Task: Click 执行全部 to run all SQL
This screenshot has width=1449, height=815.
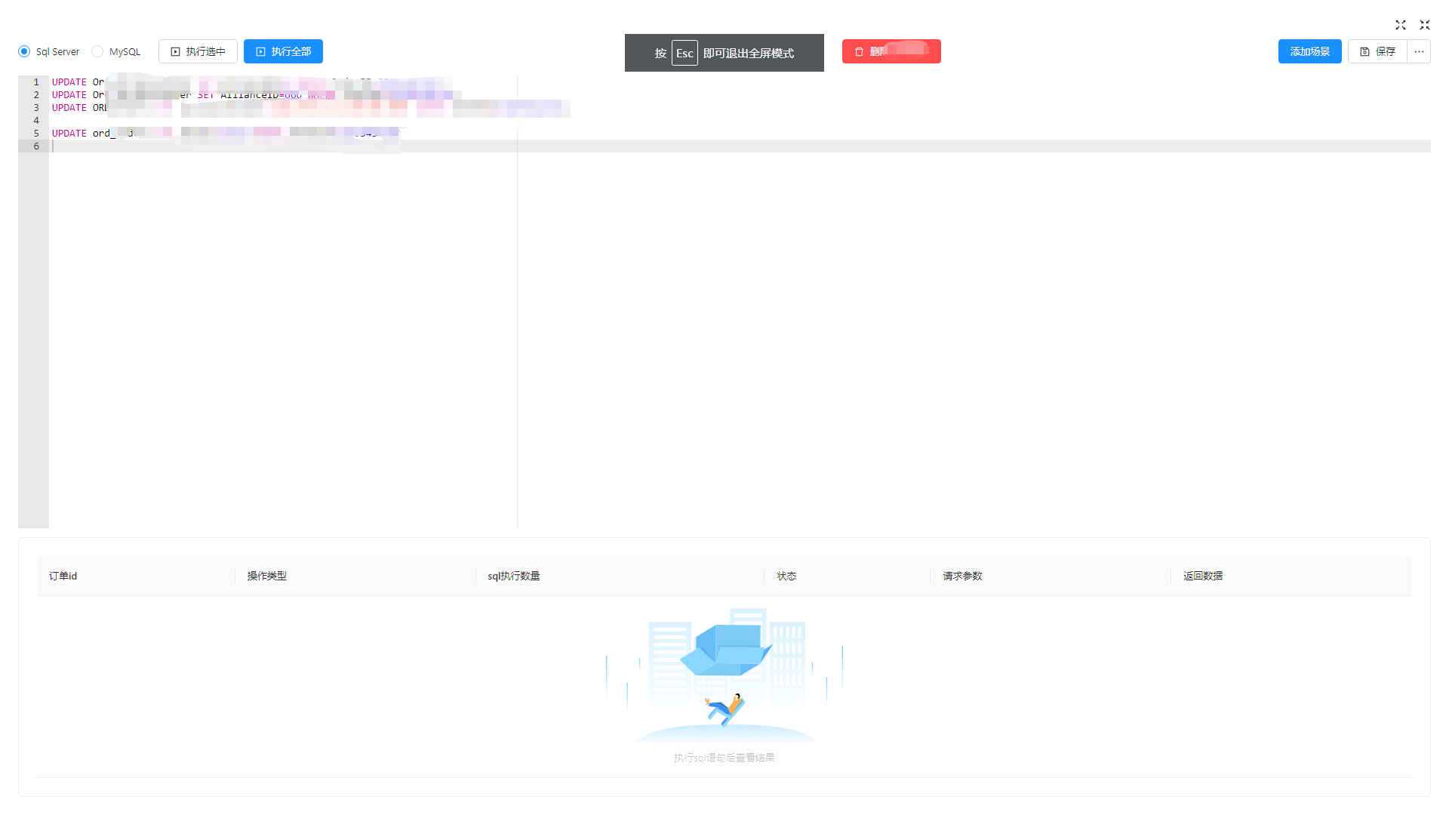Action: (283, 51)
